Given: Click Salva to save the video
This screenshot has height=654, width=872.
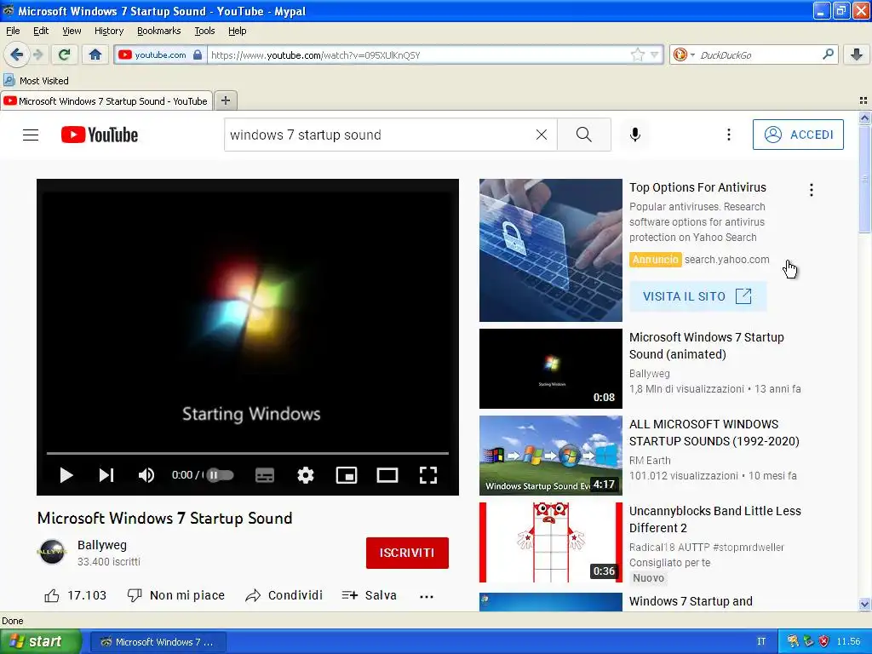Looking at the screenshot, I should point(370,595).
